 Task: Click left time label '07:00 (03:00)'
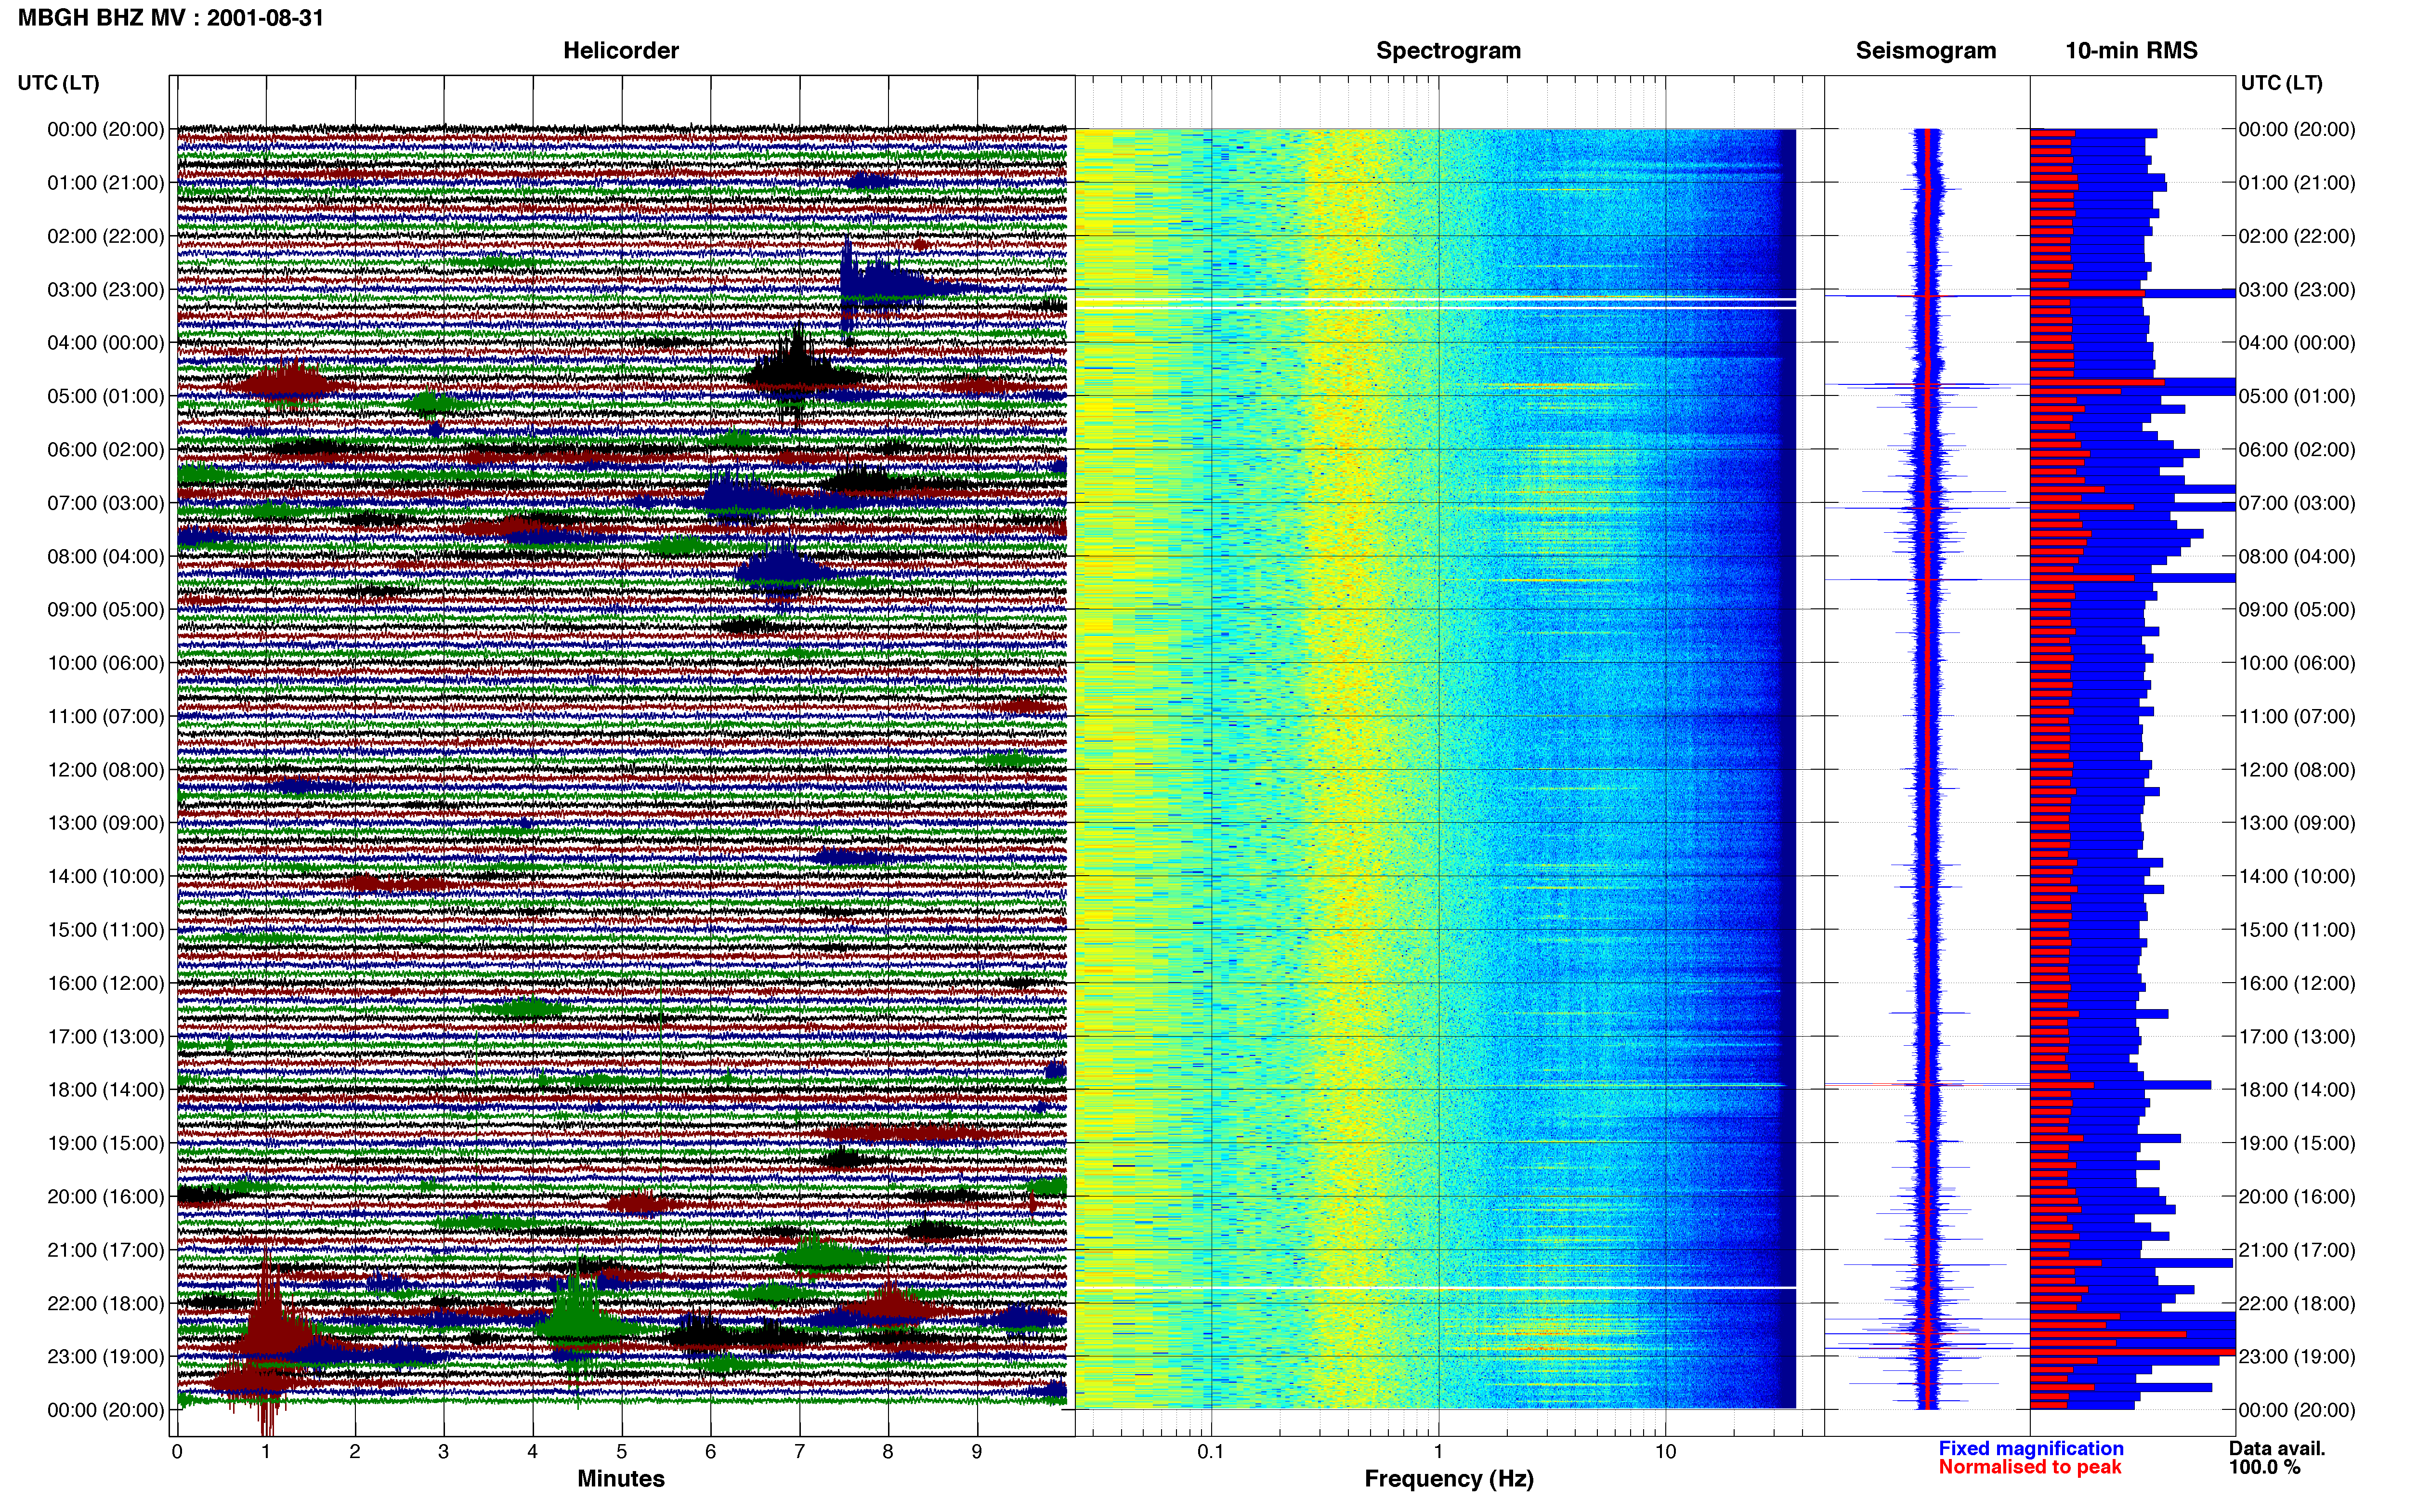point(106,503)
